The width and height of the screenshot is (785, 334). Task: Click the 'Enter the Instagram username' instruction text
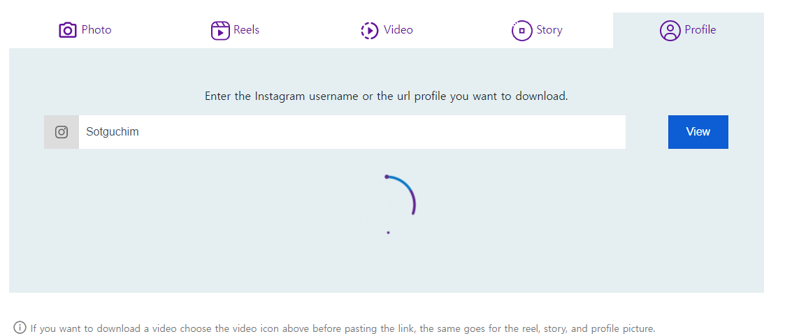[387, 96]
